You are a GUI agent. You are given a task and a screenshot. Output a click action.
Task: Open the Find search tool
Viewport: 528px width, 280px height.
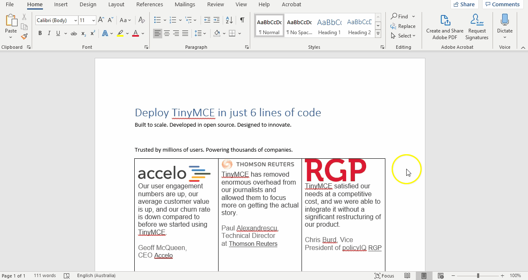pyautogui.click(x=400, y=16)
